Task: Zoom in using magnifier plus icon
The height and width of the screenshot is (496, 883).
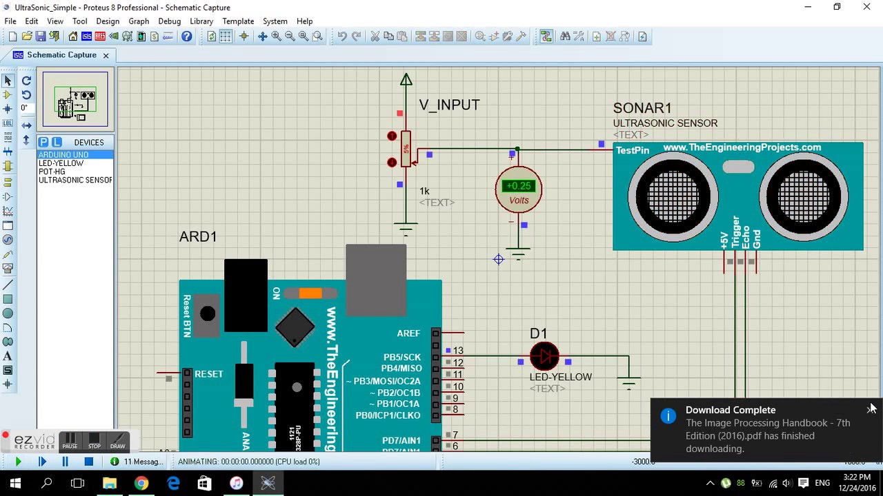Action: pos(277,37)
